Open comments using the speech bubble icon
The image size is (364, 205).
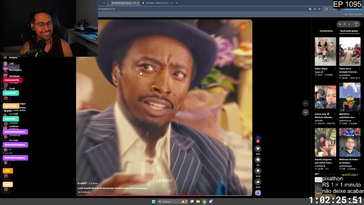tap(258, 160)
